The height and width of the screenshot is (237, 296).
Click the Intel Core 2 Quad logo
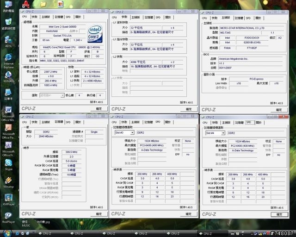[x=95, y=34]
